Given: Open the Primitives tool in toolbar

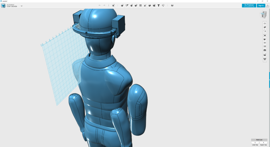Looking at the screenshot, I should point(122,5).
